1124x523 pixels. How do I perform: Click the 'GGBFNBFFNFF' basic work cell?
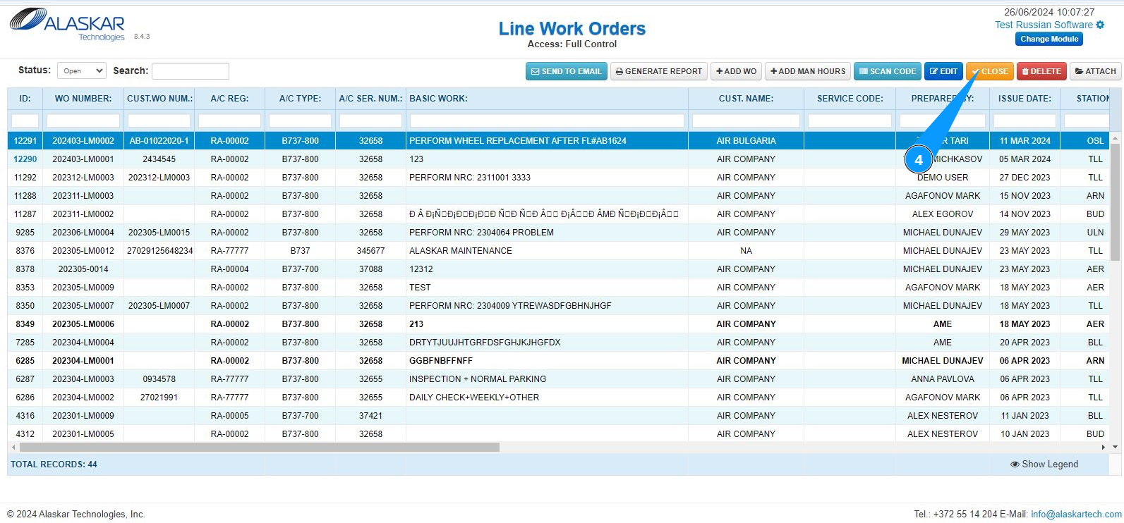click(548, 361)
